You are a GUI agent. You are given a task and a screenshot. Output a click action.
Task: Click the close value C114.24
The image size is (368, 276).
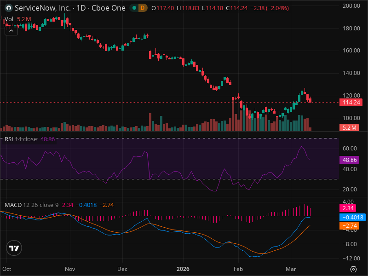[237, 8]
